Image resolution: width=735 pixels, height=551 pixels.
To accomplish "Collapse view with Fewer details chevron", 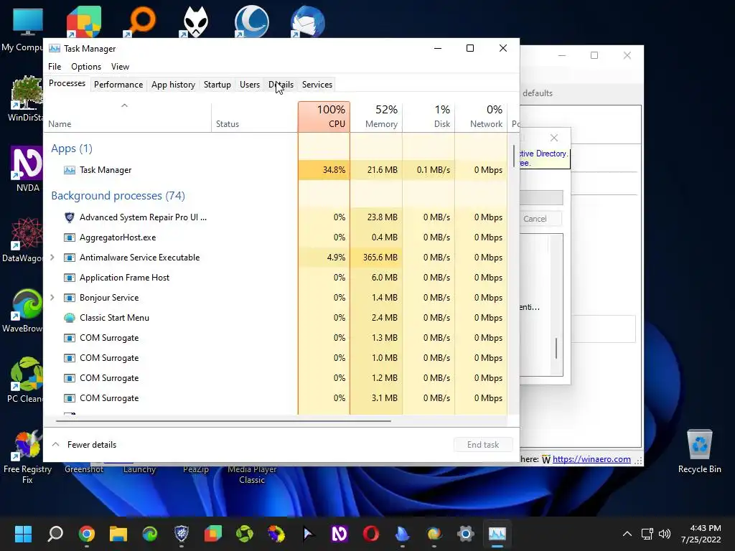I will tap(55, 444).
